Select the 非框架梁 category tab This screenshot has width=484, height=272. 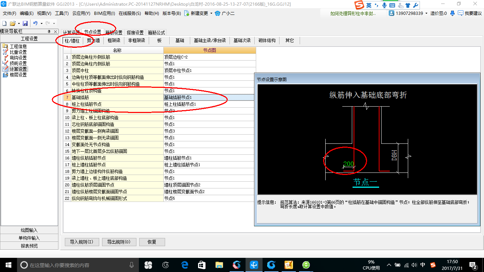(136, 40)
